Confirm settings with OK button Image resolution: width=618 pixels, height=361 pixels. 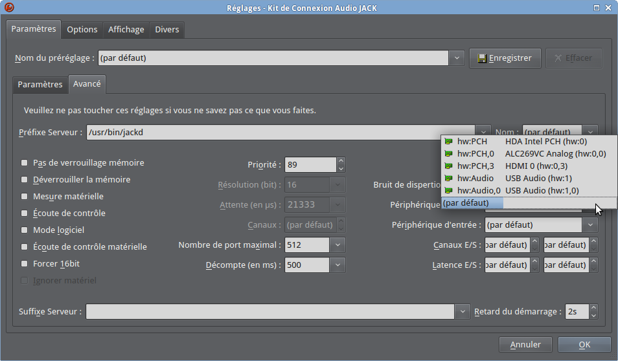pyautogui.click(x=584, y=344)
